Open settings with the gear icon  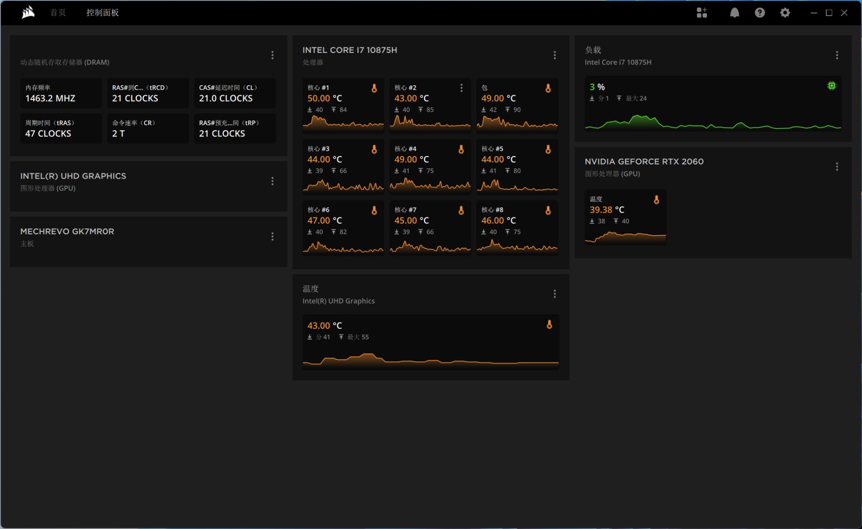[785, 13]
